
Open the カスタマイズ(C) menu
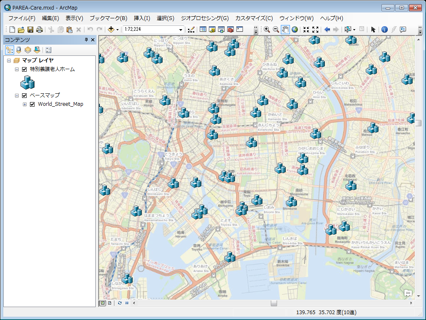tap(254, 18)
